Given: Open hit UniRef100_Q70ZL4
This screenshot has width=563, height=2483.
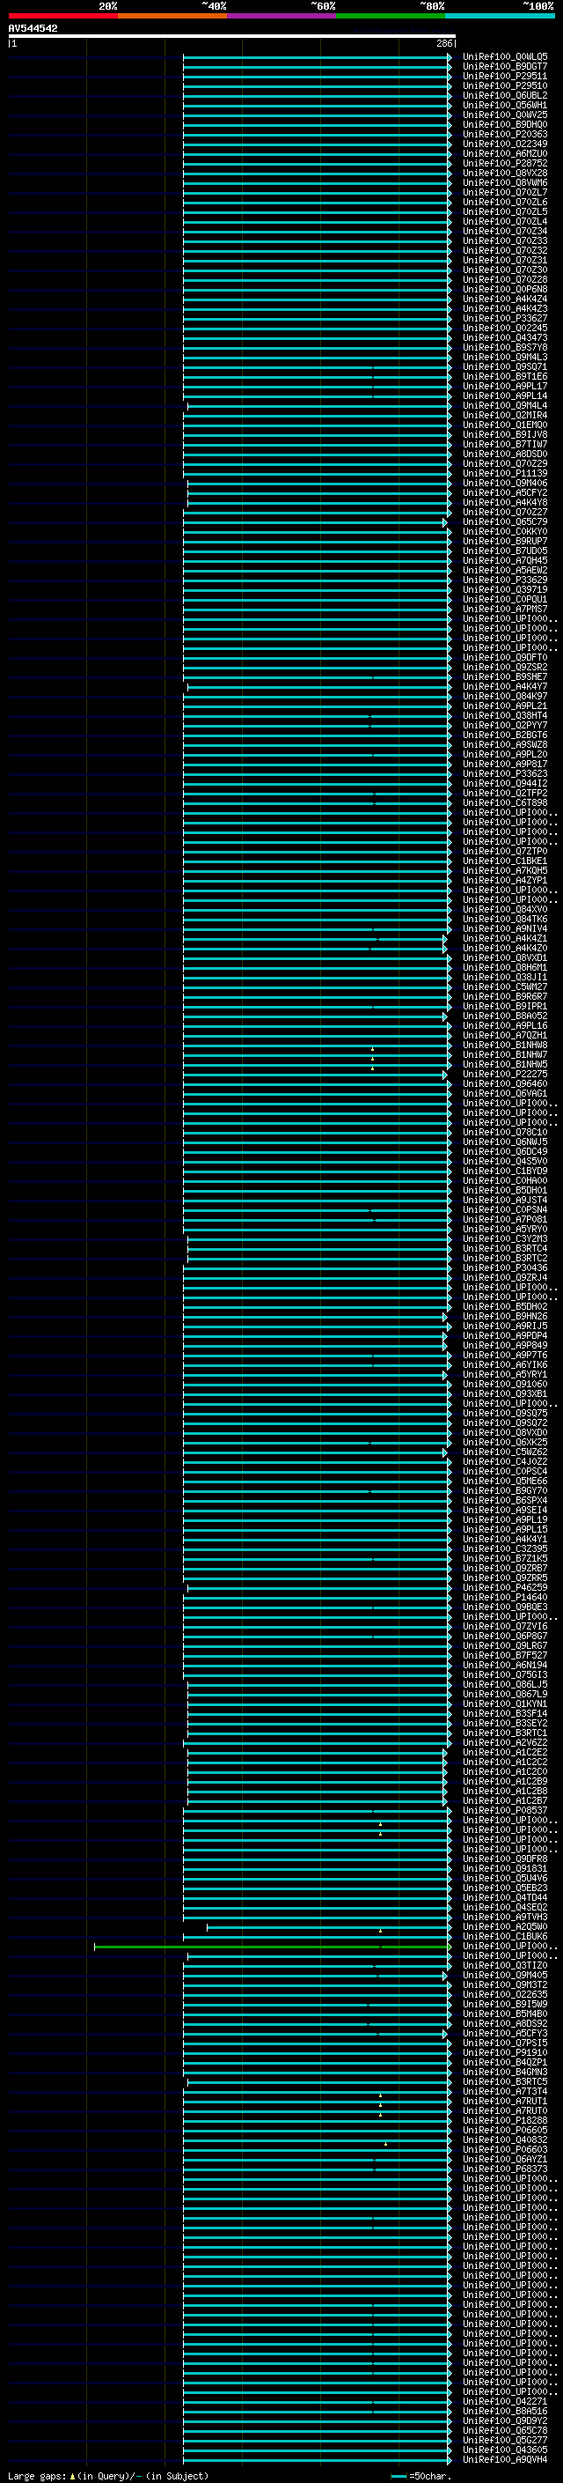Looking at the screenshot, I should tap(505, 222).
